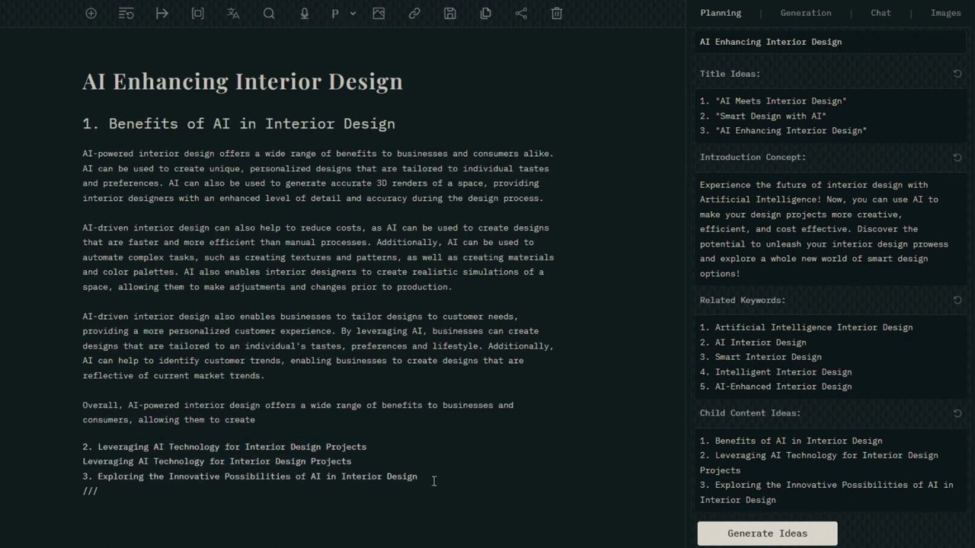Click the rewrite lines icon with undo arrow

[126, 13]
